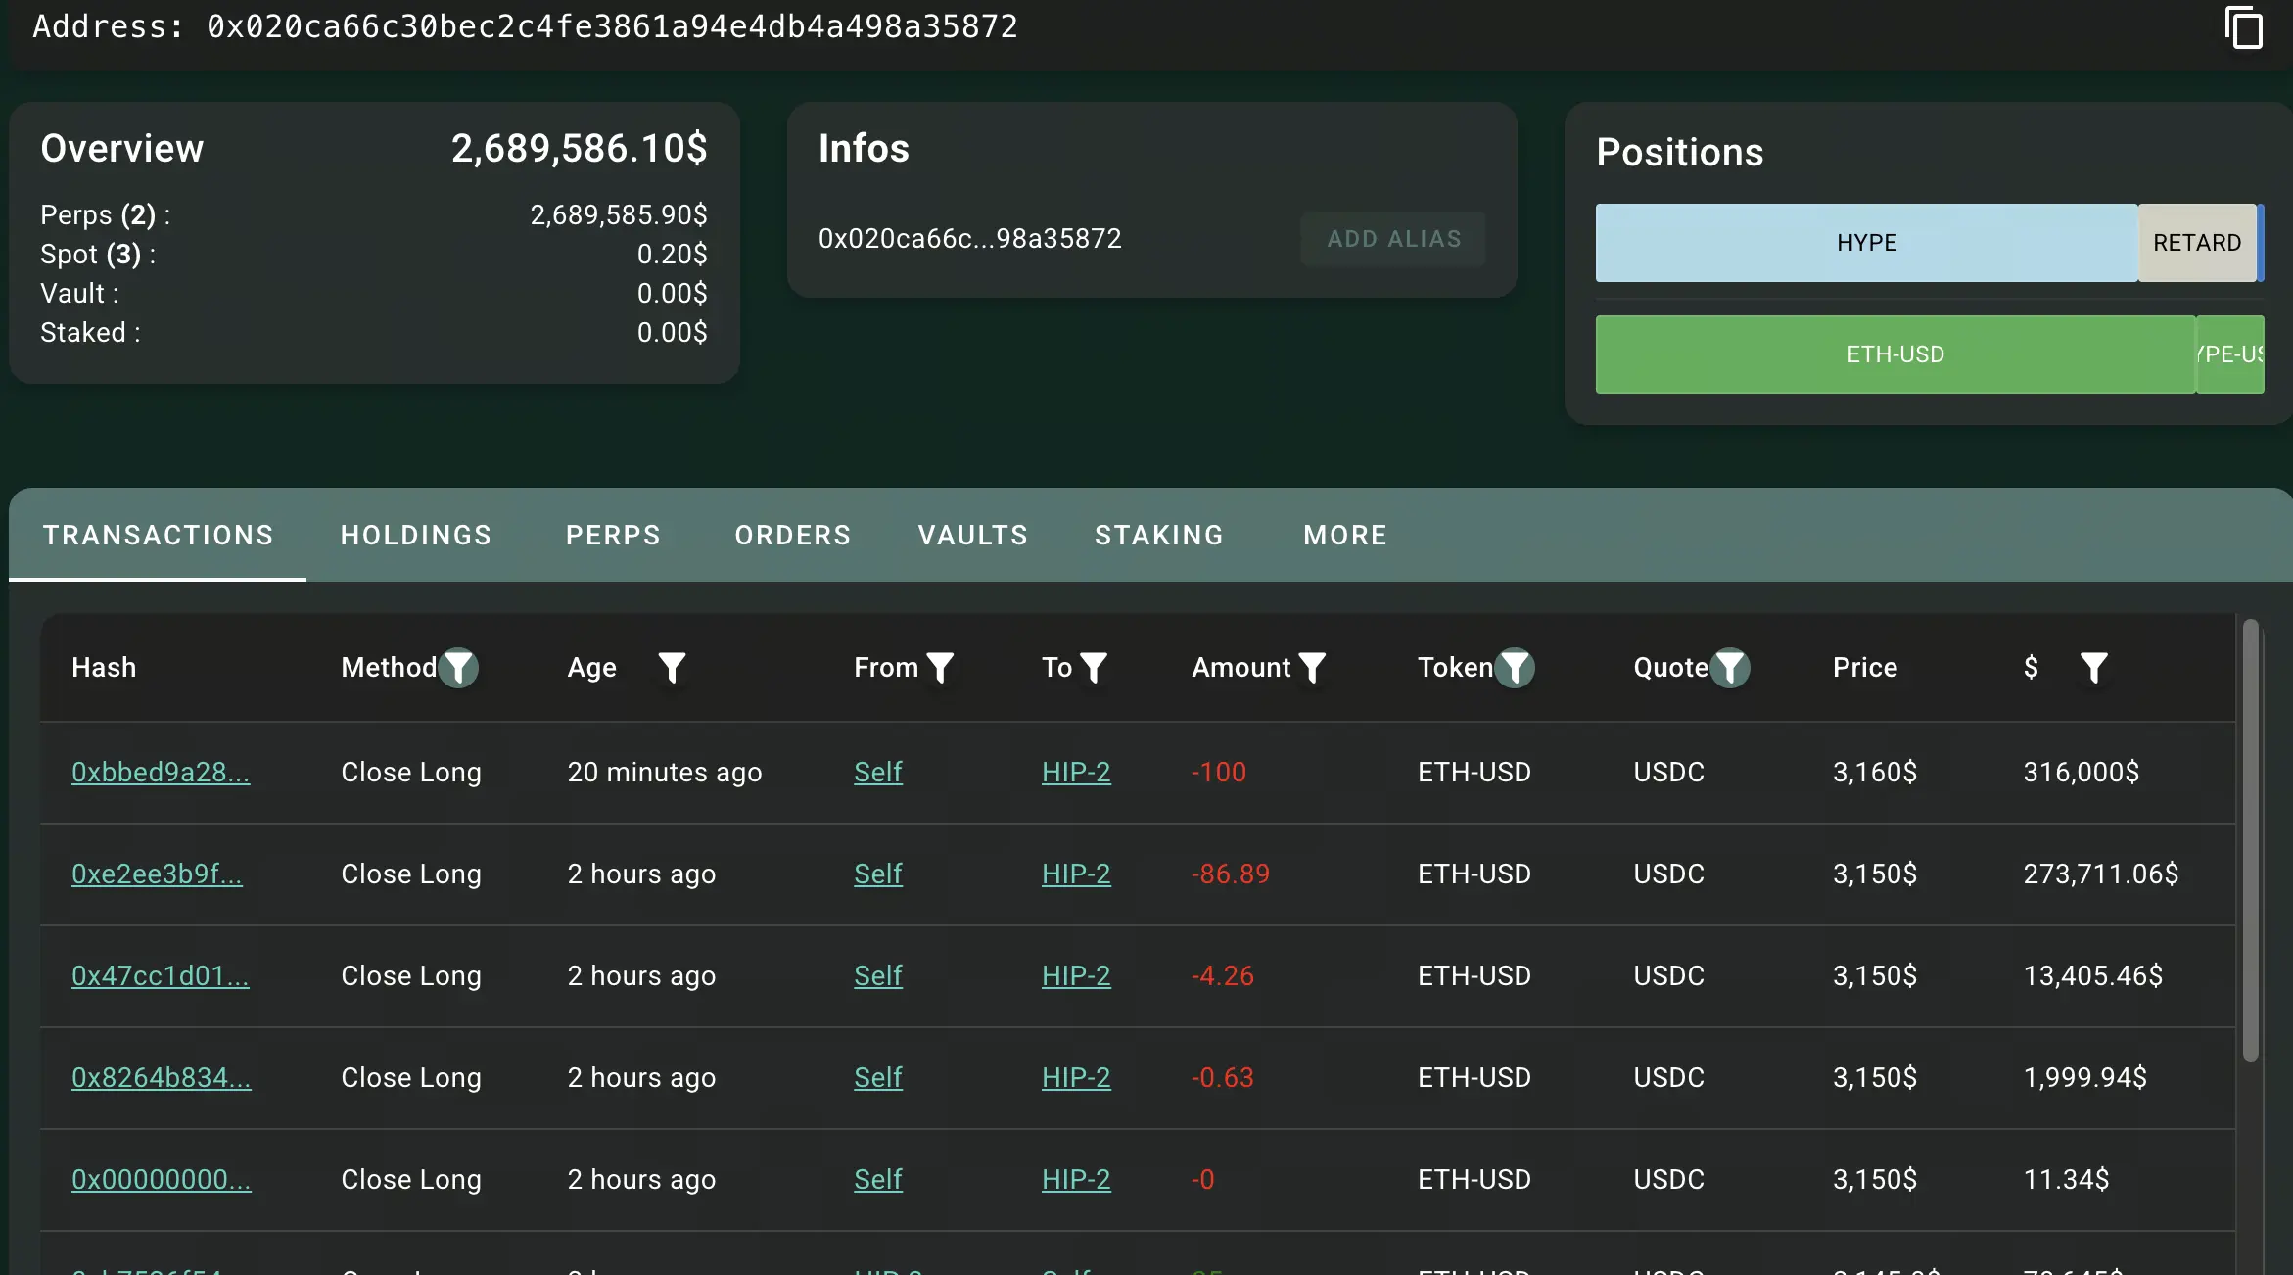The image size is (2293, 1275).
Task: Click the beige RETARD position segment
Action: [2196, 243]
